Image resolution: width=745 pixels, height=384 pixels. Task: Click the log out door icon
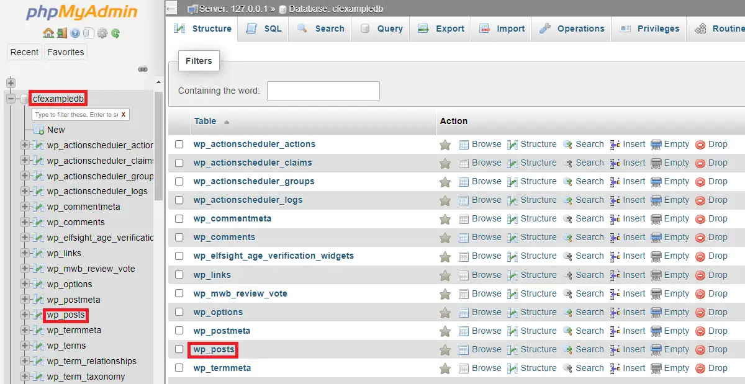(61, 33)
